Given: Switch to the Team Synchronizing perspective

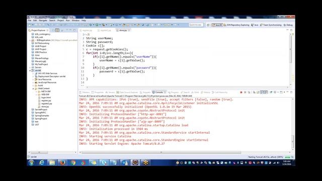Looking at the screenshot, I should tap(271, 25).
